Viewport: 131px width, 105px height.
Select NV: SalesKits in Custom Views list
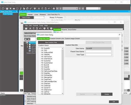tap(45, 55)
